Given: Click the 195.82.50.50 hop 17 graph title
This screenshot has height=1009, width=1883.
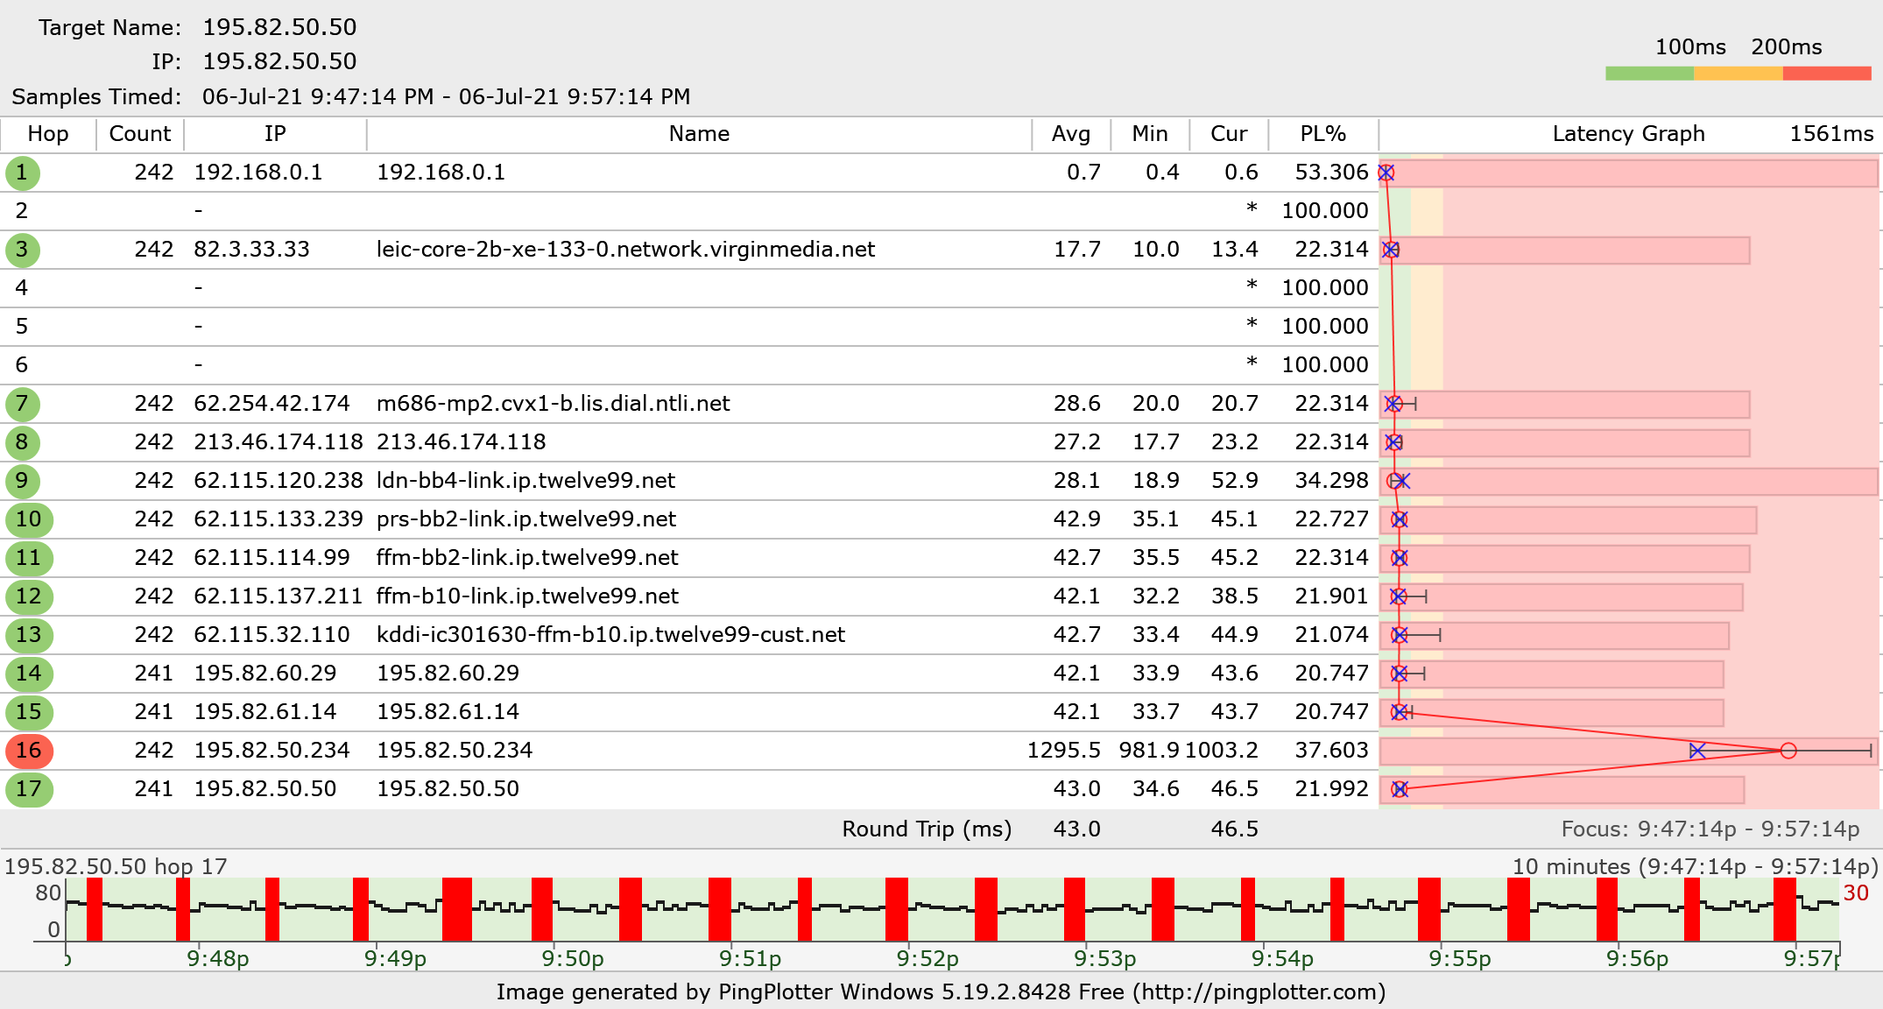Looking at the screenshot, I should click(x=116, y=867).
